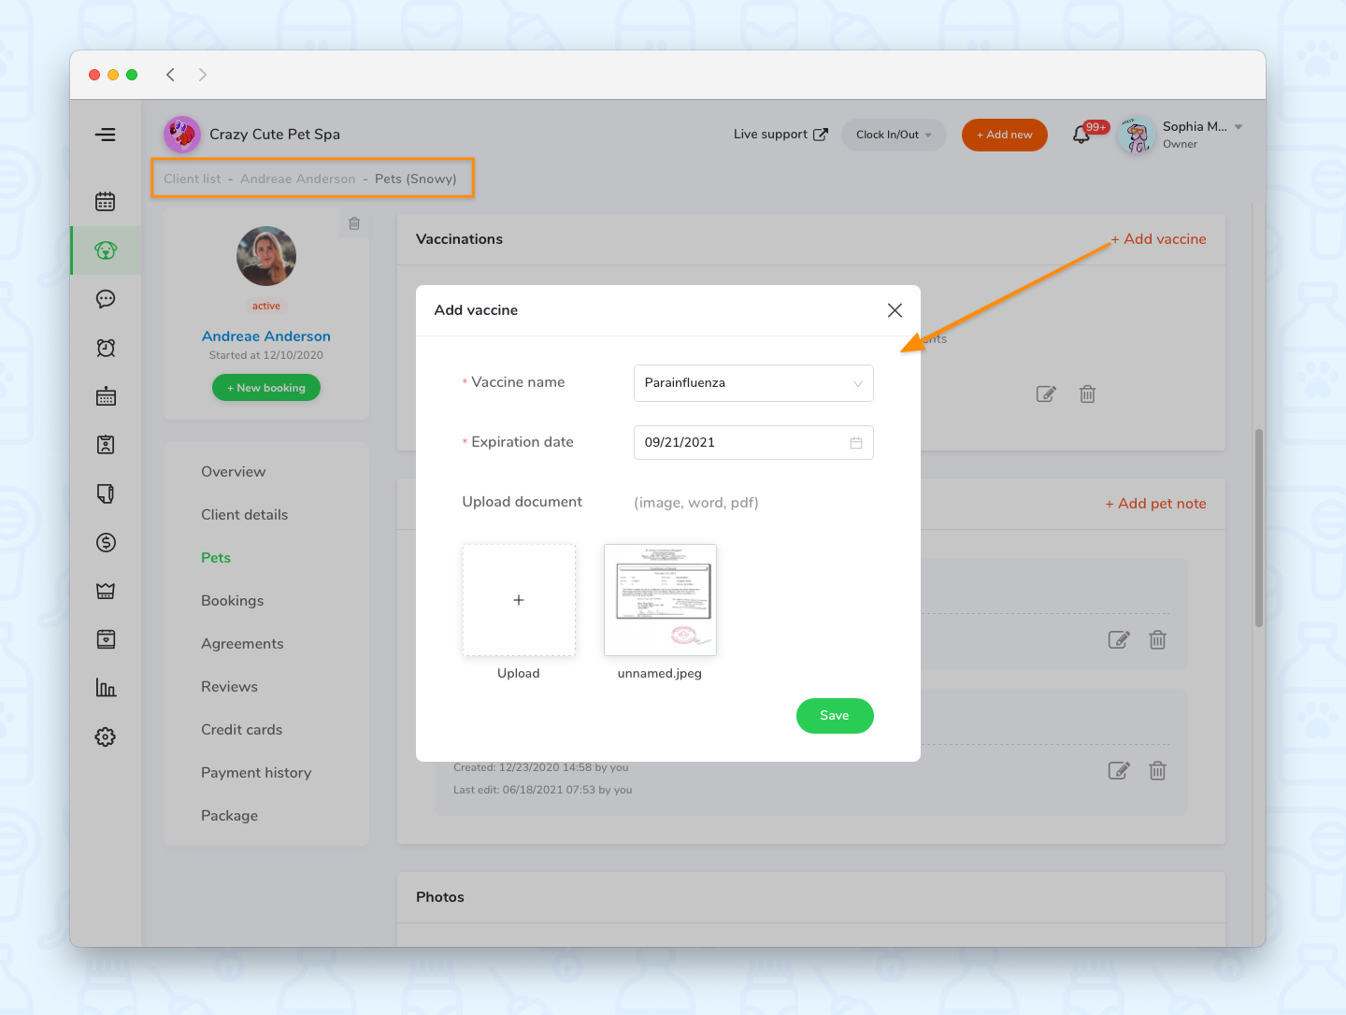Open the Client details menu item
This screenshot has height=1015, width=1346.
tap(245, 515)
